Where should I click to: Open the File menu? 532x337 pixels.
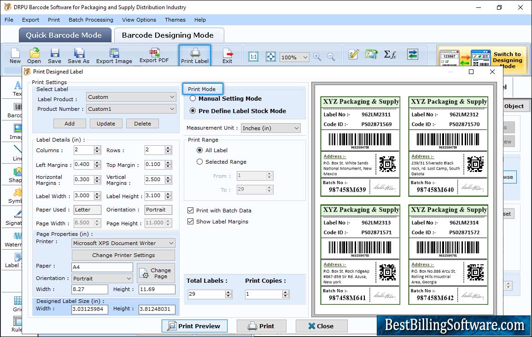click(x=9, y=20)
